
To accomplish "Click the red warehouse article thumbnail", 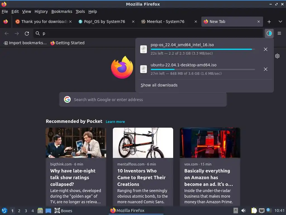I will [210, 142].
